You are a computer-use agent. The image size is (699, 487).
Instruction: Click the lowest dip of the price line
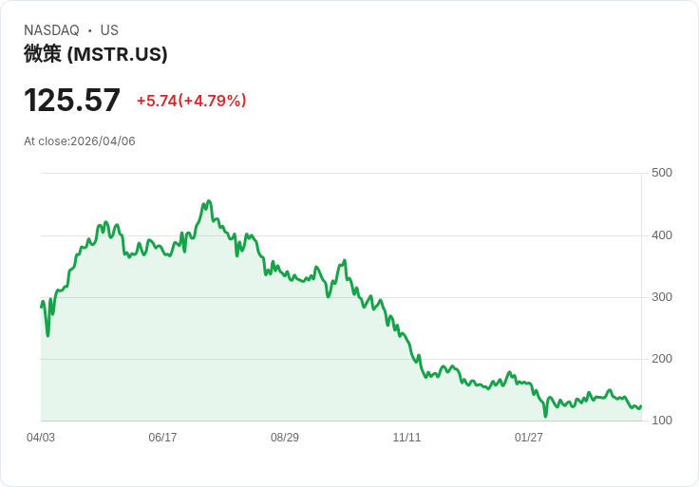pos(545,416)
